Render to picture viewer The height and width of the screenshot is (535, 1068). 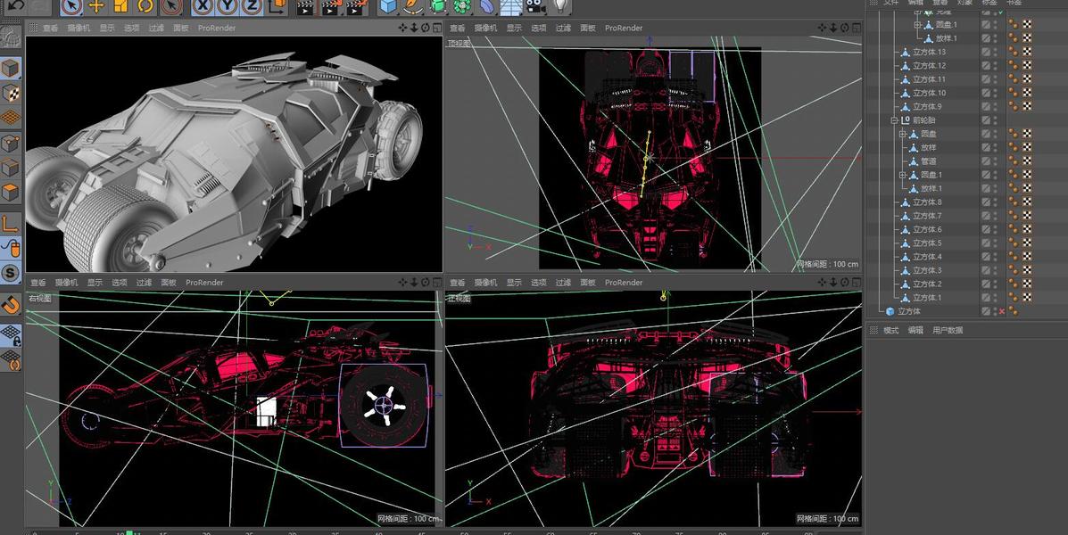pyautogui.click(x=332, y=7)
